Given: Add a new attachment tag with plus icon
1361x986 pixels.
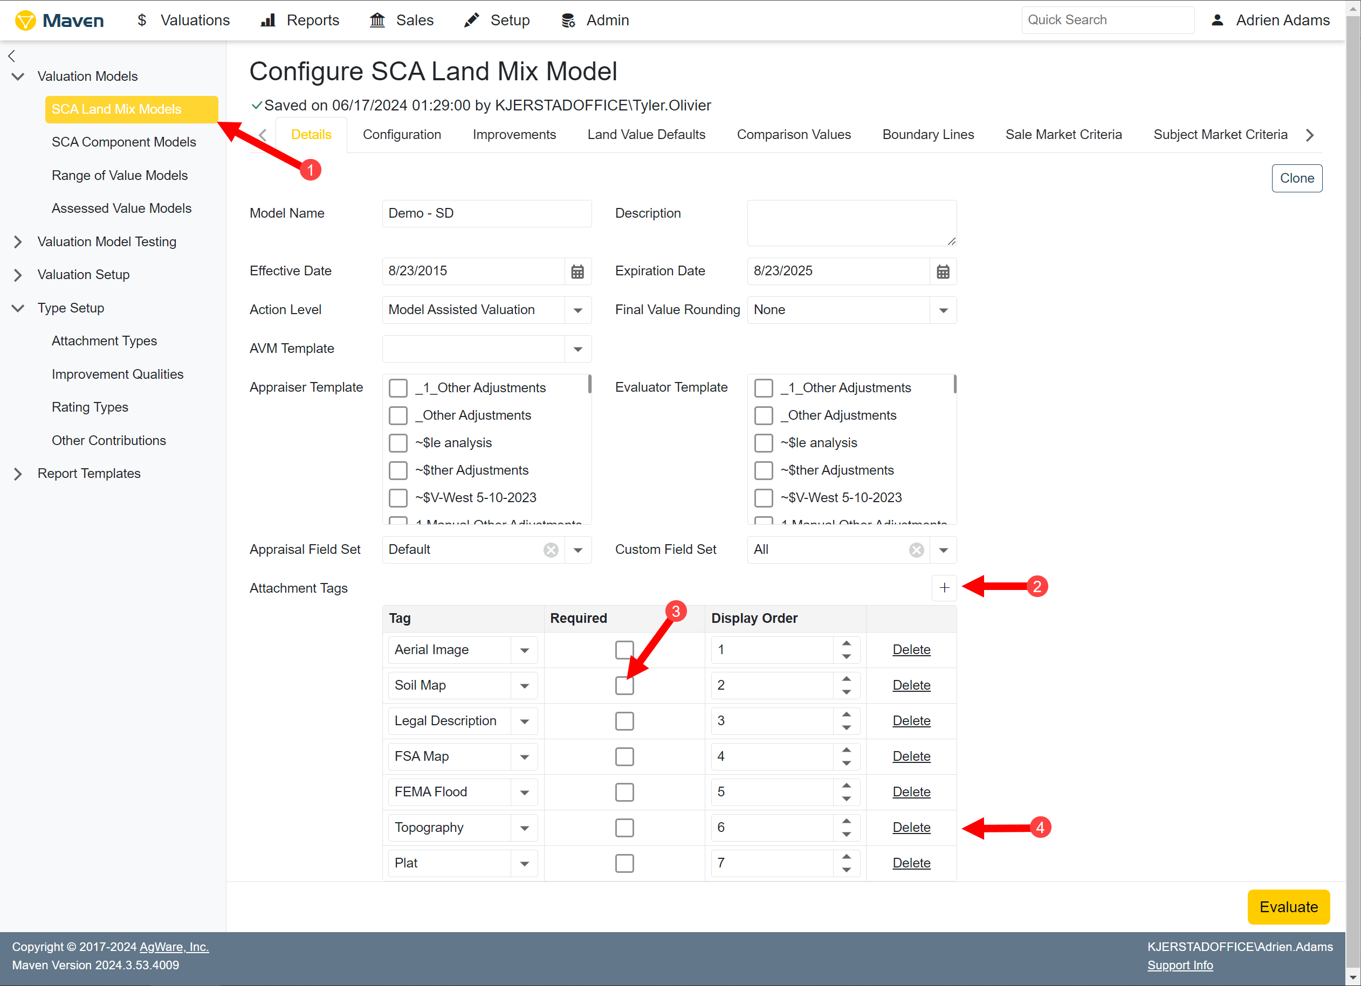Looking at the screenshot, I should (944, 588).
